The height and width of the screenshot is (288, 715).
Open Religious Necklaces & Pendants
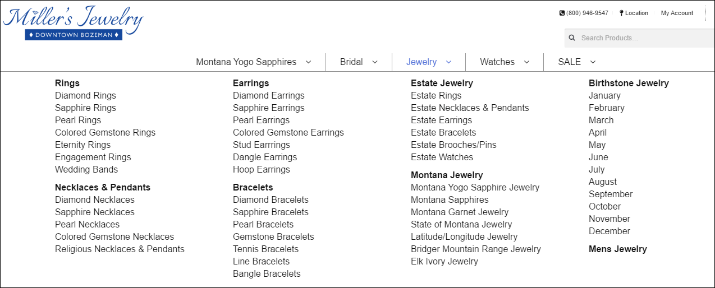120,249
